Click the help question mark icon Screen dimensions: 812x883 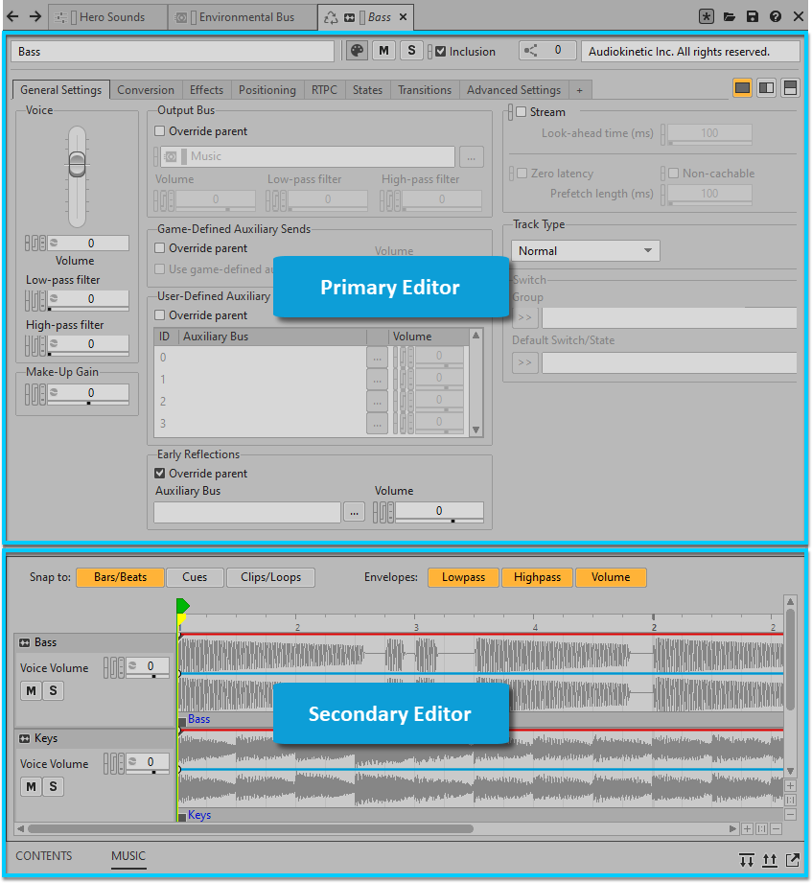coord(775,16)
